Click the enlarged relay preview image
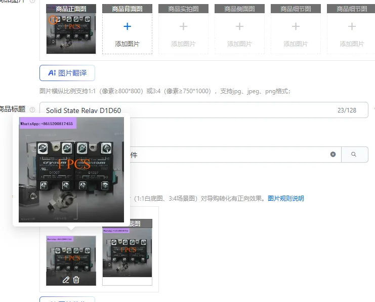The width and height of the screenshot is (375, 302). (x=71, y=170)
